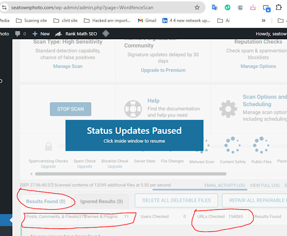
Task: Click VIEW FULL LOG link
Action: point(265,185)
